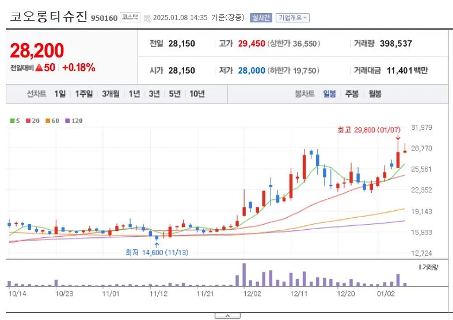
Task: Click the 거래량 volume legend marker
Action: 420,268
